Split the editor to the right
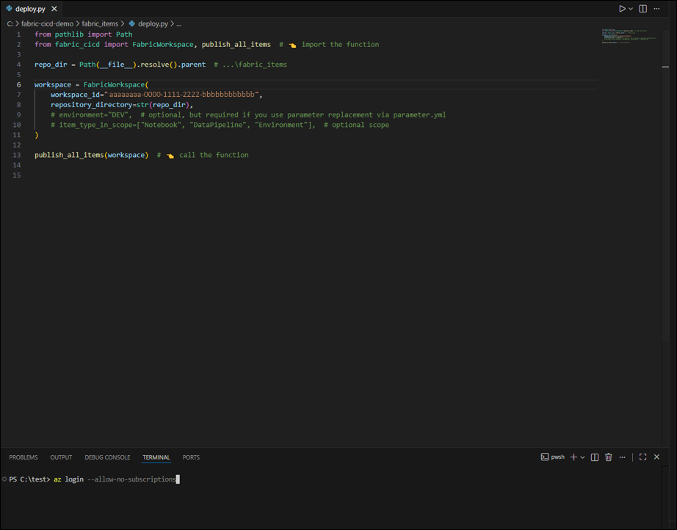The width and height of the screenshot is (677, 530). (643, 9)
